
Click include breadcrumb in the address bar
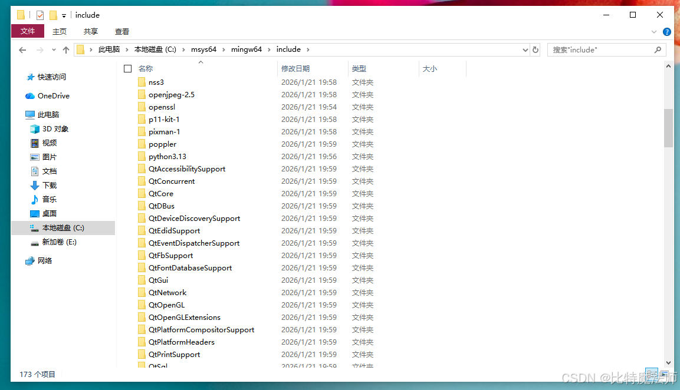288,49
